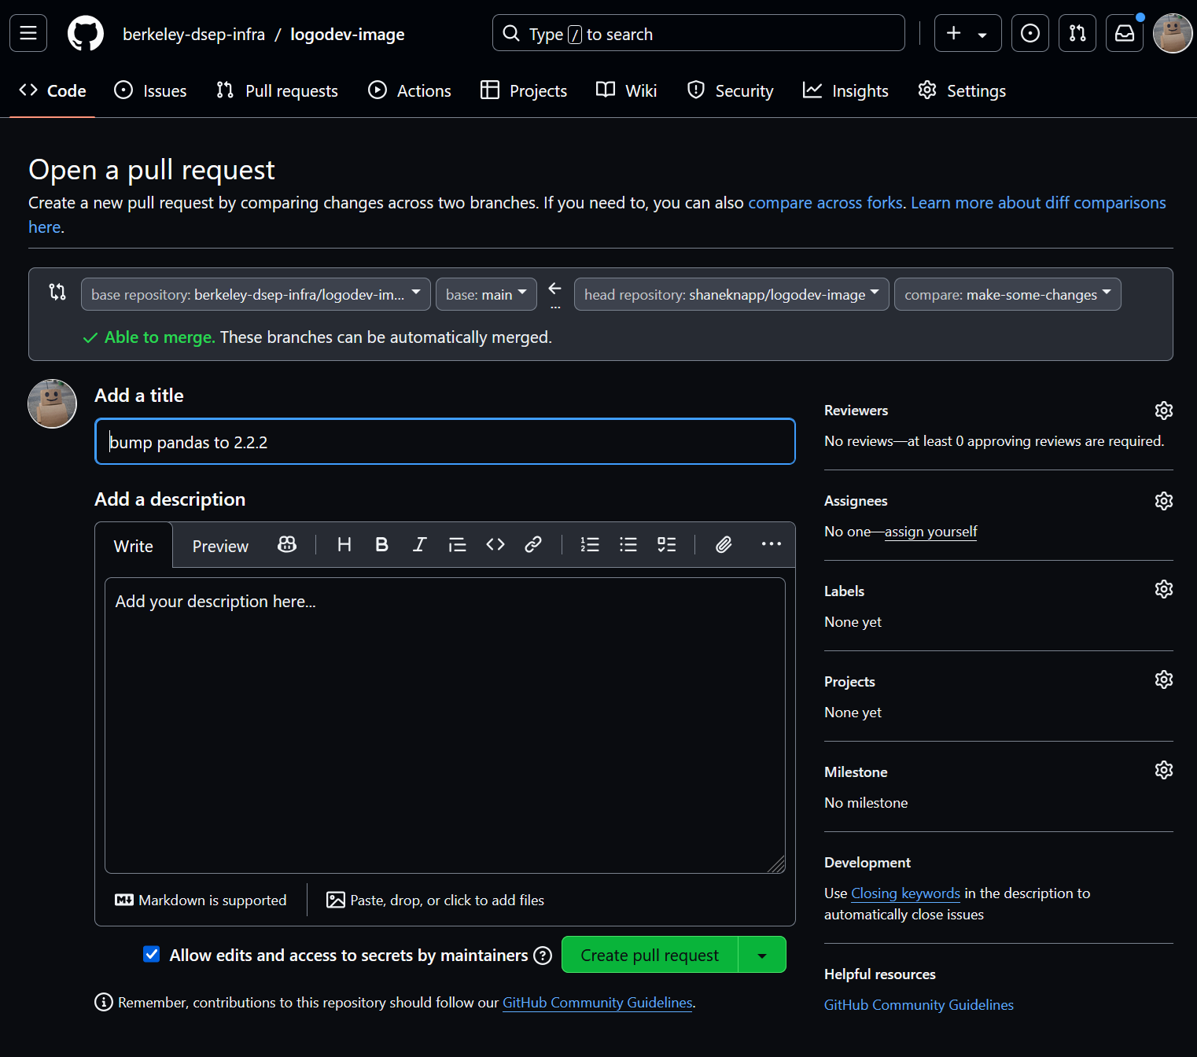
Task: Open the notifications inbox icon
Action: (x=1124, y=33)
